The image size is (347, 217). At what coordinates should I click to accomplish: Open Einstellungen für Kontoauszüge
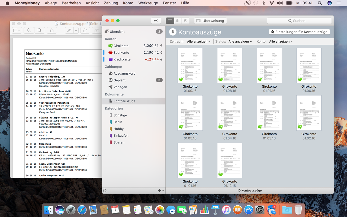click(x=299, y=32)
